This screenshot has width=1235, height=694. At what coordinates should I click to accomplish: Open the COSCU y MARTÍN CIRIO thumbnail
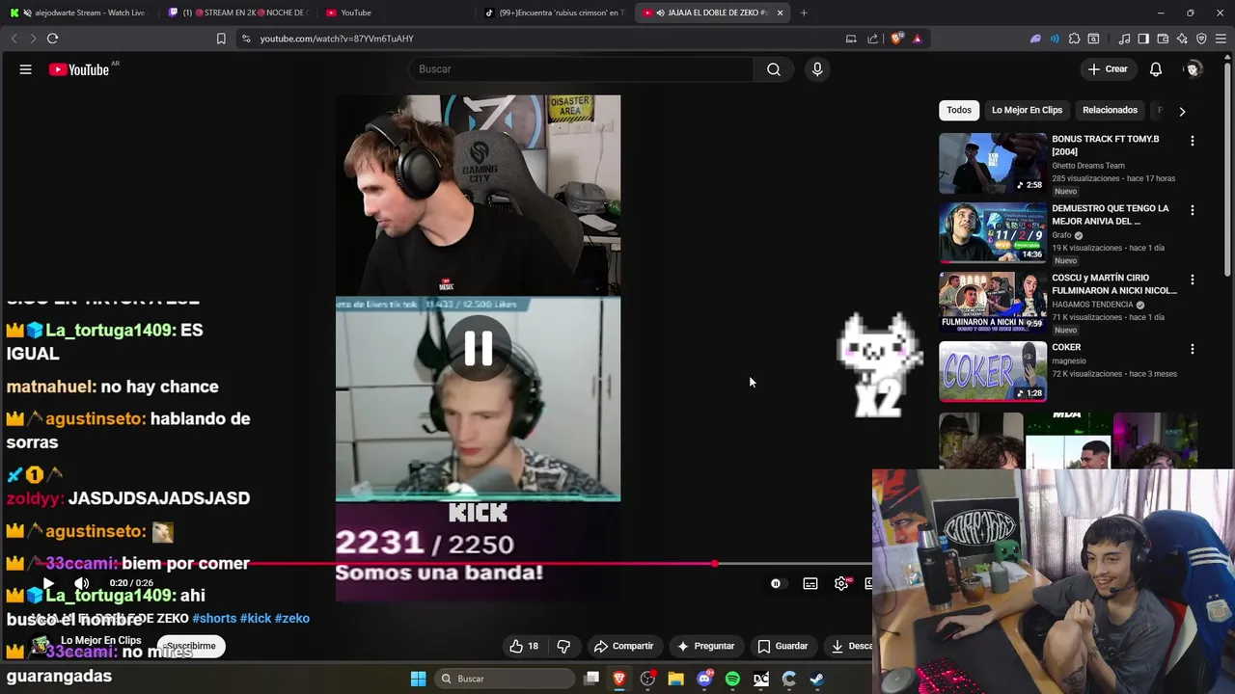[x=992, y=302]
